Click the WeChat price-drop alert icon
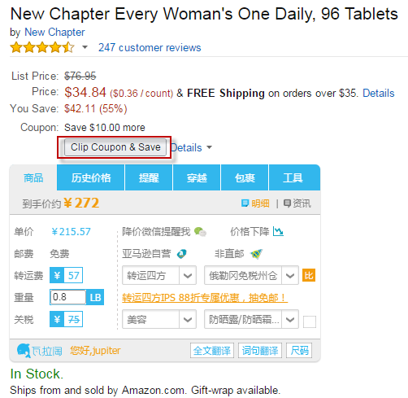Viewport: 408px width, 398px height. click(200, 232)
